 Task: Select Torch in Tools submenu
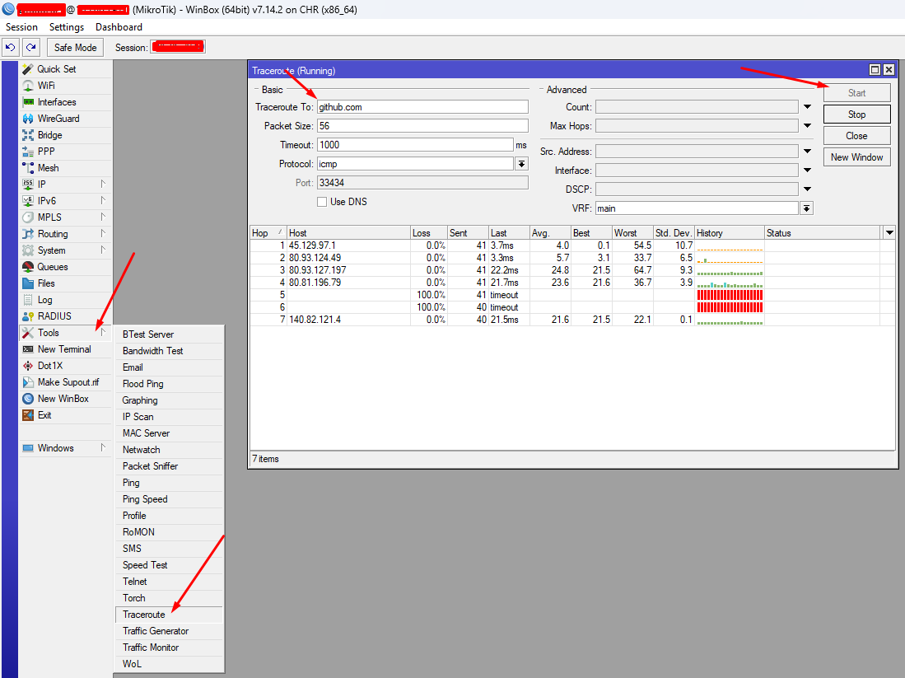[169, 598]
